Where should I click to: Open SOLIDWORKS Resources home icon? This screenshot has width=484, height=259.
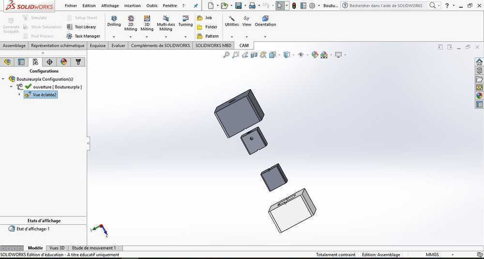[479, 62]
